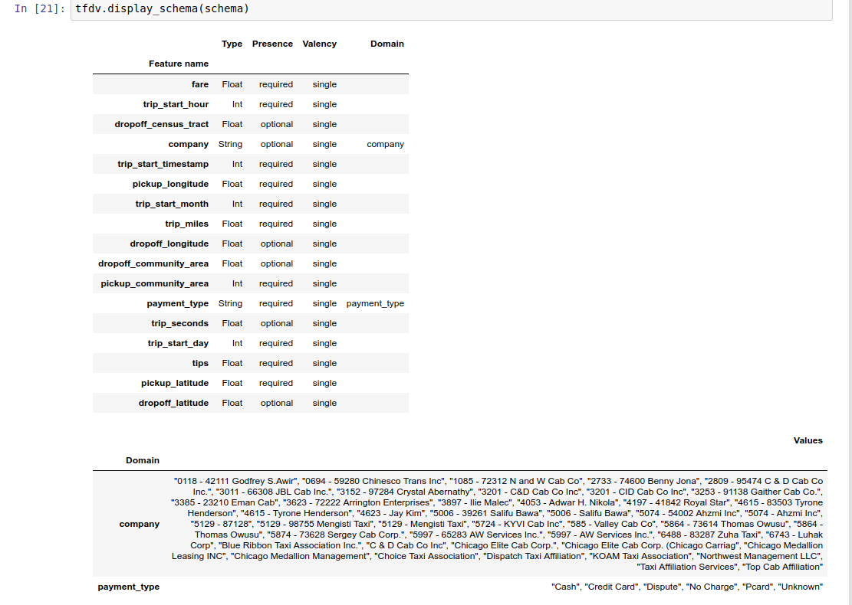
Task: Click the Values header above the domain table
Action: click(808, 440)
